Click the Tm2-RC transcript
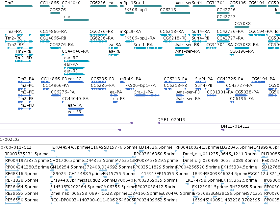 click(x=19, y=41)
